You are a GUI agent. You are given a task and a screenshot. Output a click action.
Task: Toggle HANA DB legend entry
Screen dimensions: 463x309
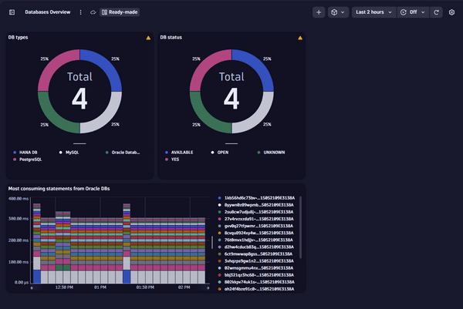tap(25, 153)
